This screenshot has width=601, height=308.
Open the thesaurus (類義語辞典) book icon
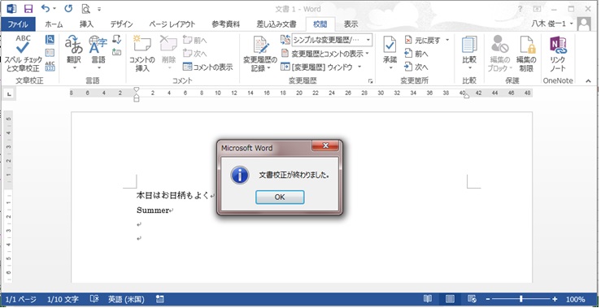(x=50, y=53)
